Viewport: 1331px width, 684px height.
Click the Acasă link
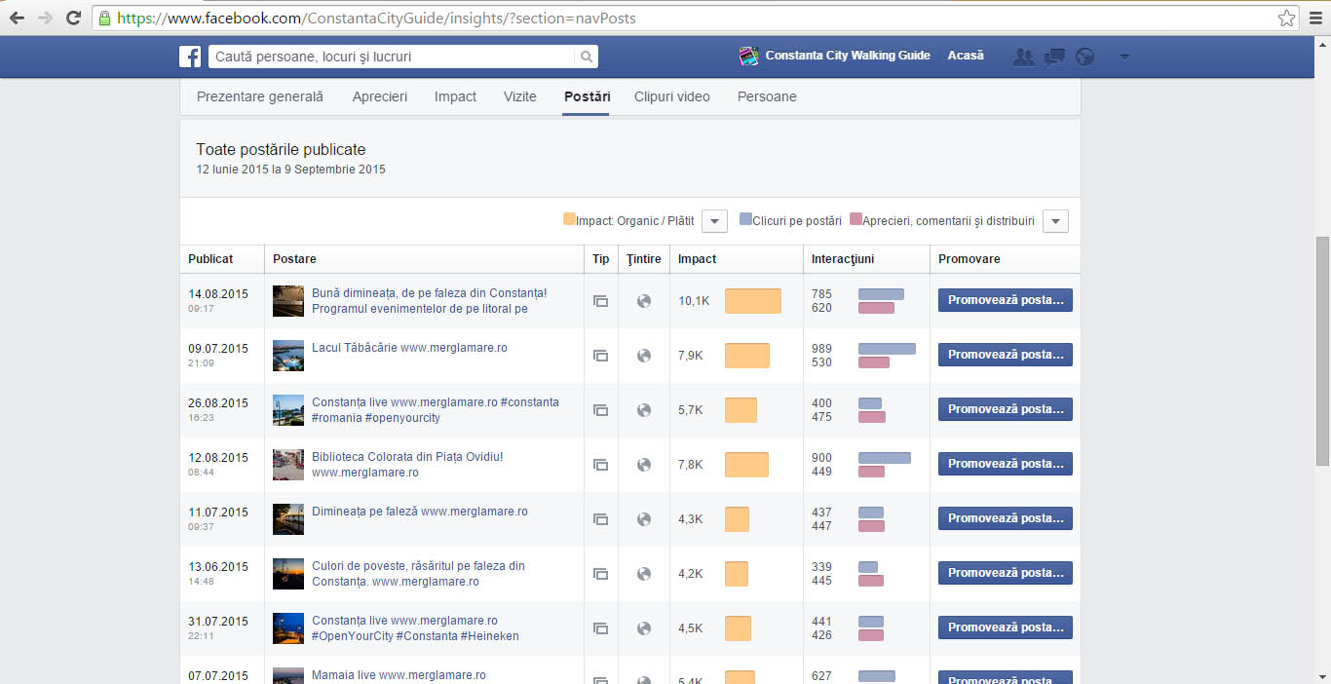(x=966, y=56)
